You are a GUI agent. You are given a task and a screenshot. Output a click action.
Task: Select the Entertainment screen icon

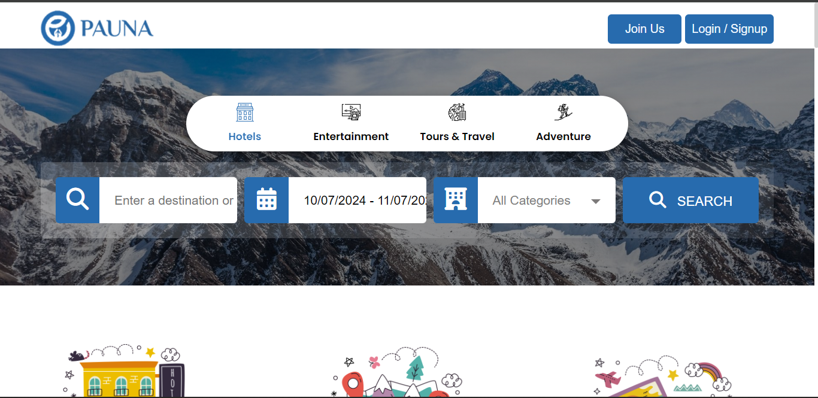[x=351, y=112]
